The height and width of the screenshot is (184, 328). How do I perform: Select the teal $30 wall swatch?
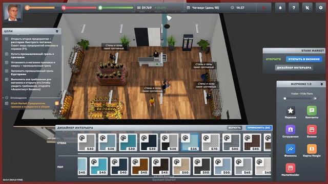(128, 142)
